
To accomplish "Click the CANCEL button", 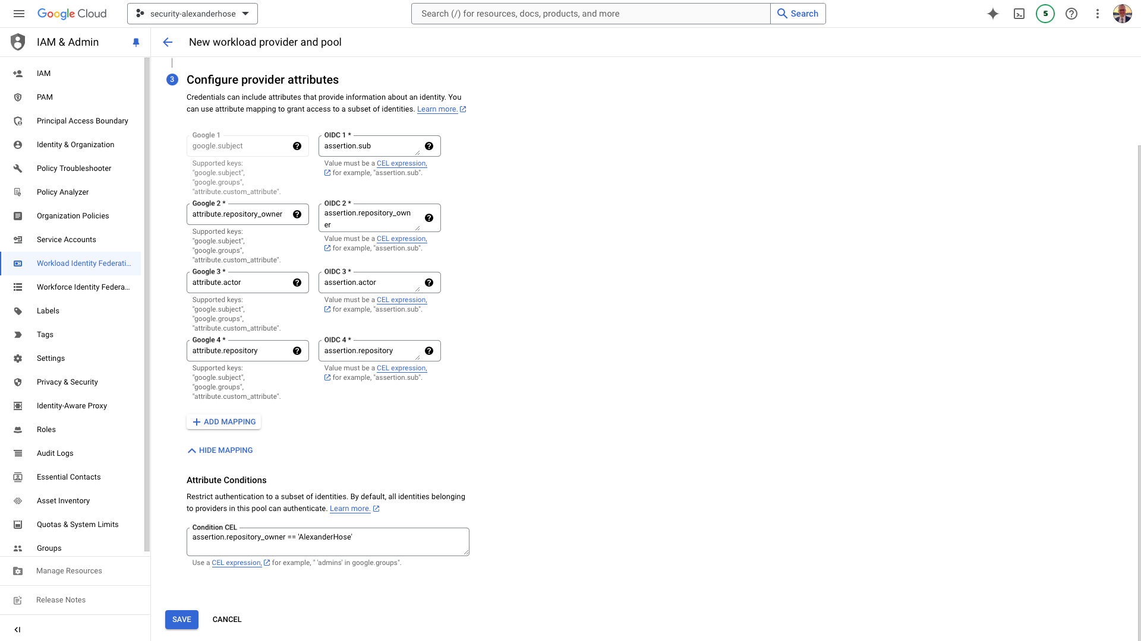I will click(x=226, y=619).
